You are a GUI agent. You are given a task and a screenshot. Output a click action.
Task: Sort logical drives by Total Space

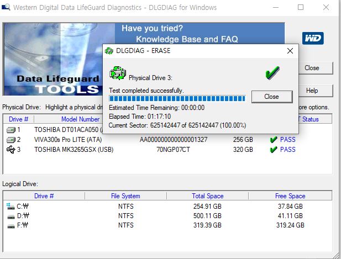point(207,196)
